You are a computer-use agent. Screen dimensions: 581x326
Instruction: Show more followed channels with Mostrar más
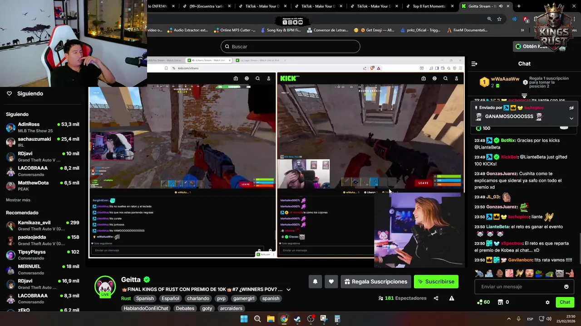[18, 200]
